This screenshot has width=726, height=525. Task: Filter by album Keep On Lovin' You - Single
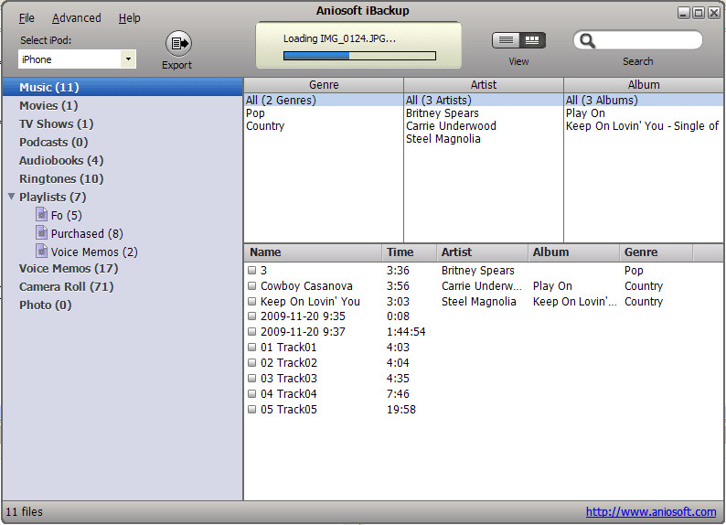tap(642, 126)
